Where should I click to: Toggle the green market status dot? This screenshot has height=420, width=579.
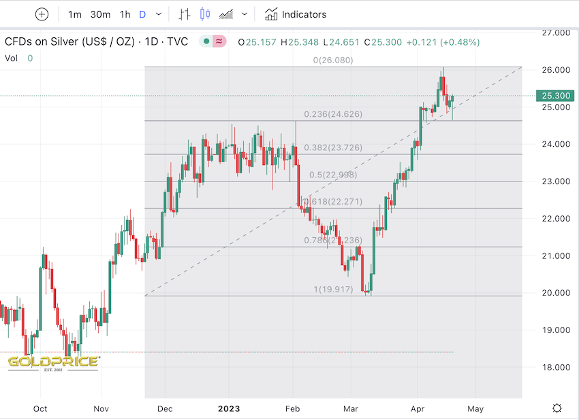point(204,41)
